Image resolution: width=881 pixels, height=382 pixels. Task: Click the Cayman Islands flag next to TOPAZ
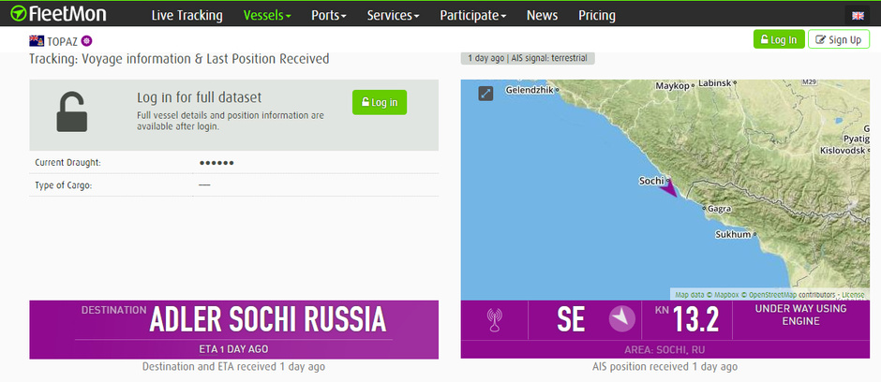(x=37, y=40)
